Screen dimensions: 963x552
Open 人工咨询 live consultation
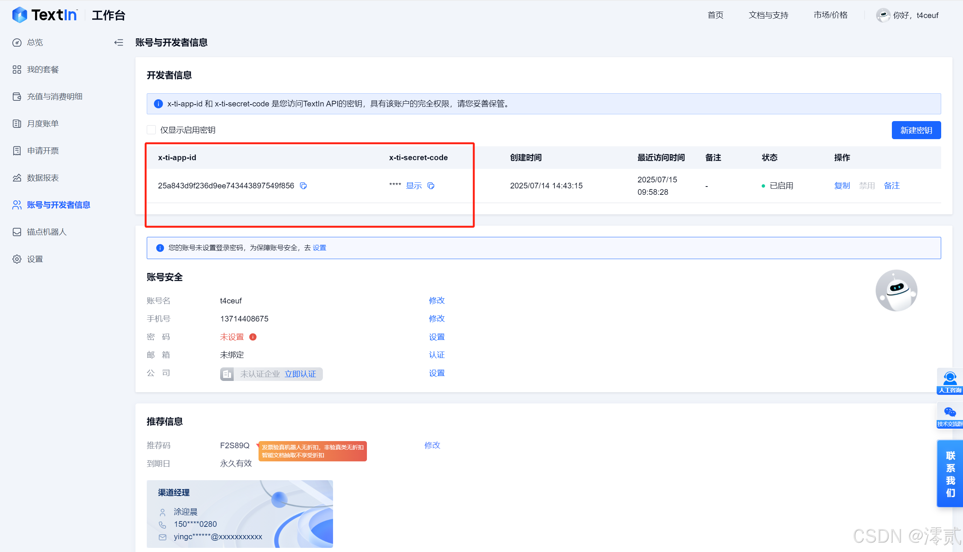point(950,380)
